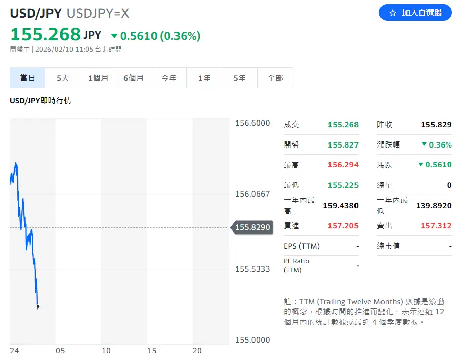Select the 當日 time range tab
This screenshot has width=457, height=364.
[x=28, y=78]
